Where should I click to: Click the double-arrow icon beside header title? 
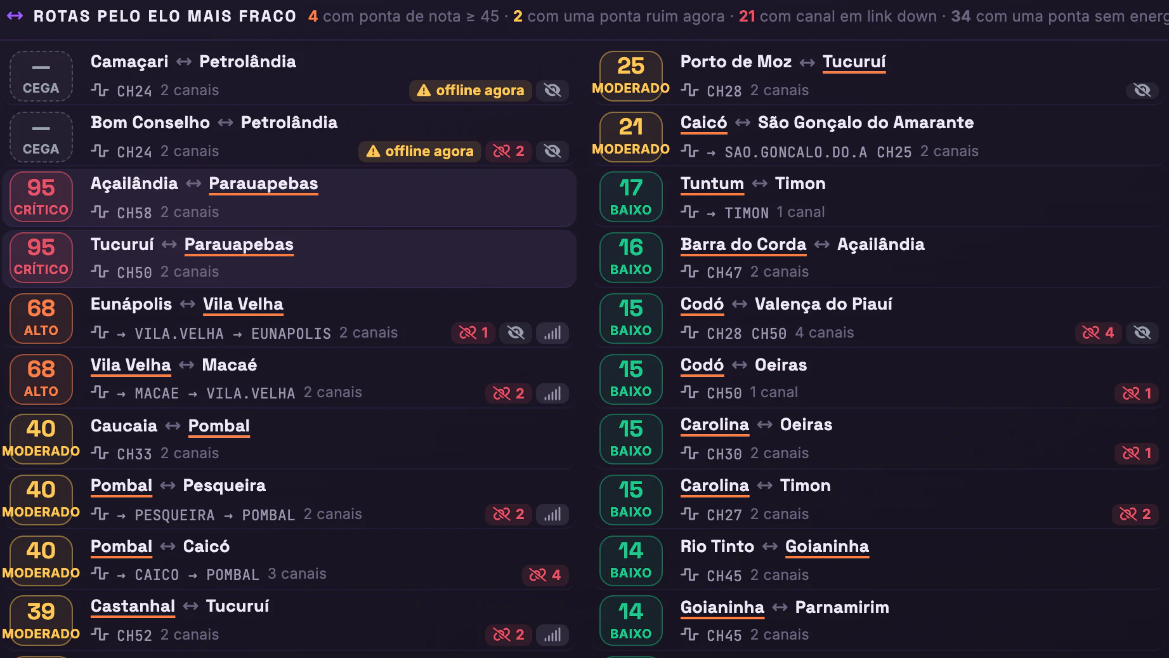(15, 16)
